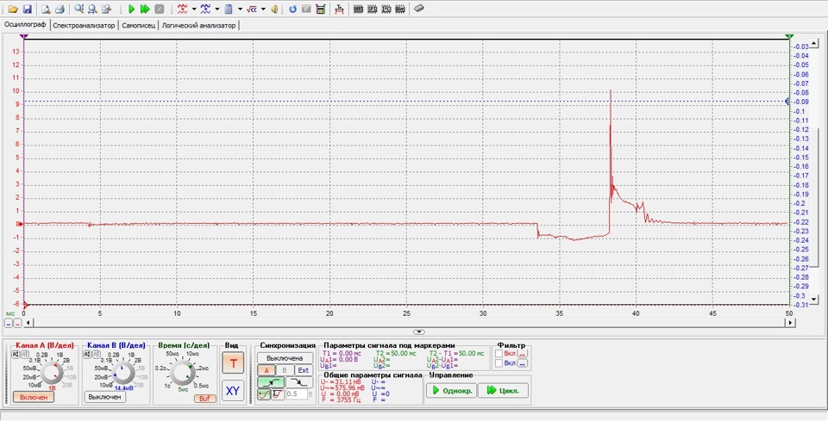Screen dimensions: 828x421
Task: Click the speaker sound icon in the toolbar
Action: [x=274, y=9]
